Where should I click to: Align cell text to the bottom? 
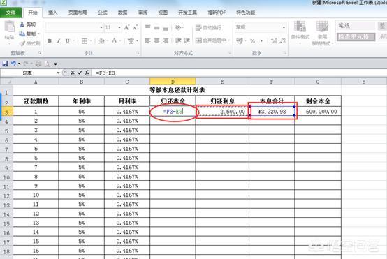(166, 29)
